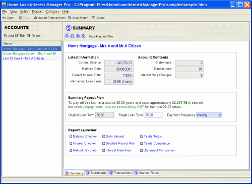Switch to the Transactions tab
The height and width of the screenshot is (184, 252).
[x=120, y=173]
